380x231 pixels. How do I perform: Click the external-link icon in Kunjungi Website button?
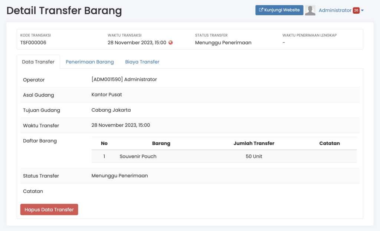coord(261,10)
